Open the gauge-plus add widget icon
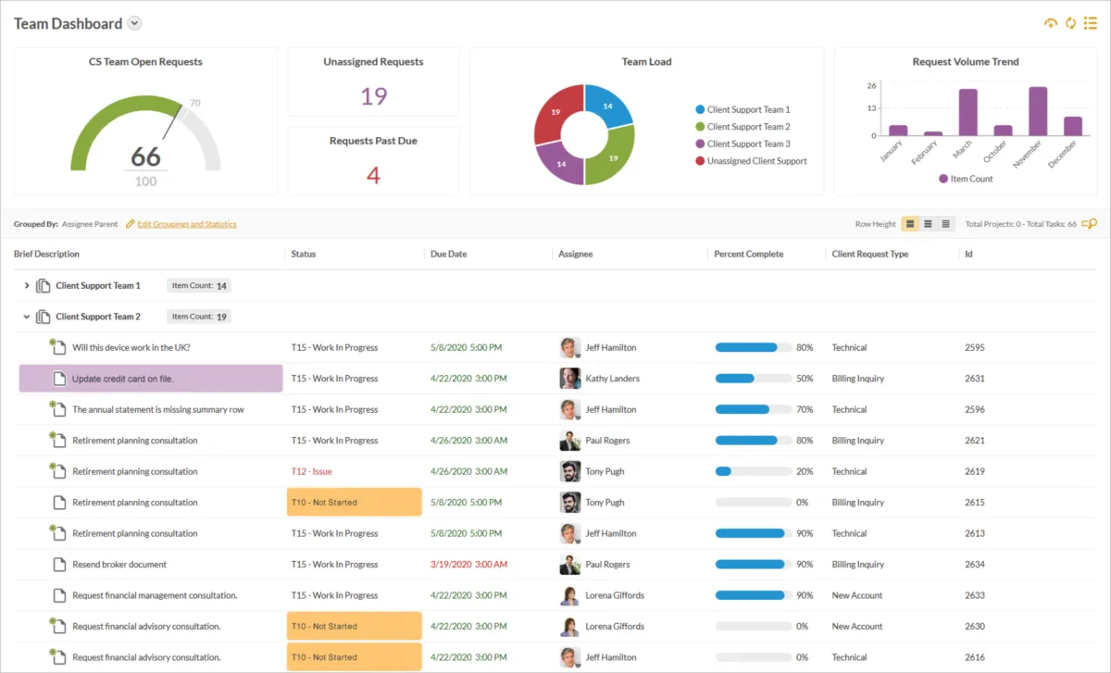The width and height of the screenshot is (1111, 673). click(1051, 23)
